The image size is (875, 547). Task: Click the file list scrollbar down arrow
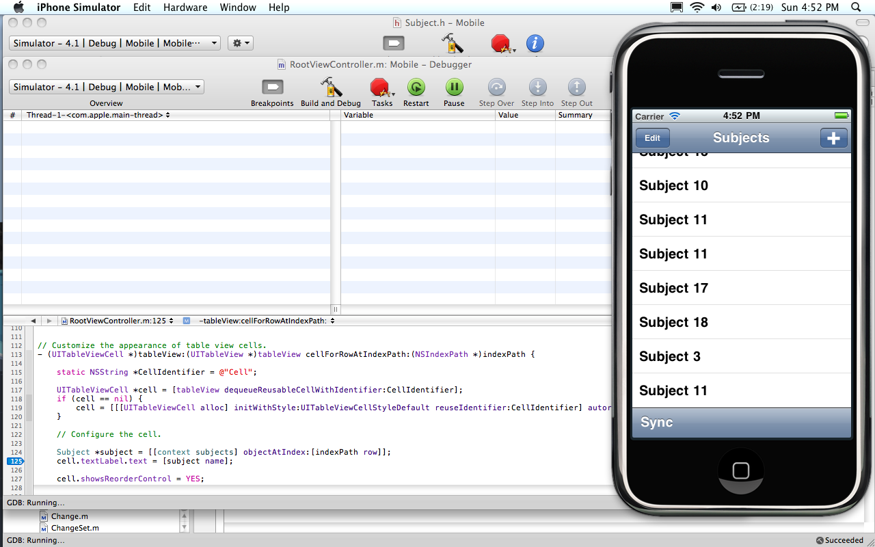(185, 527)
